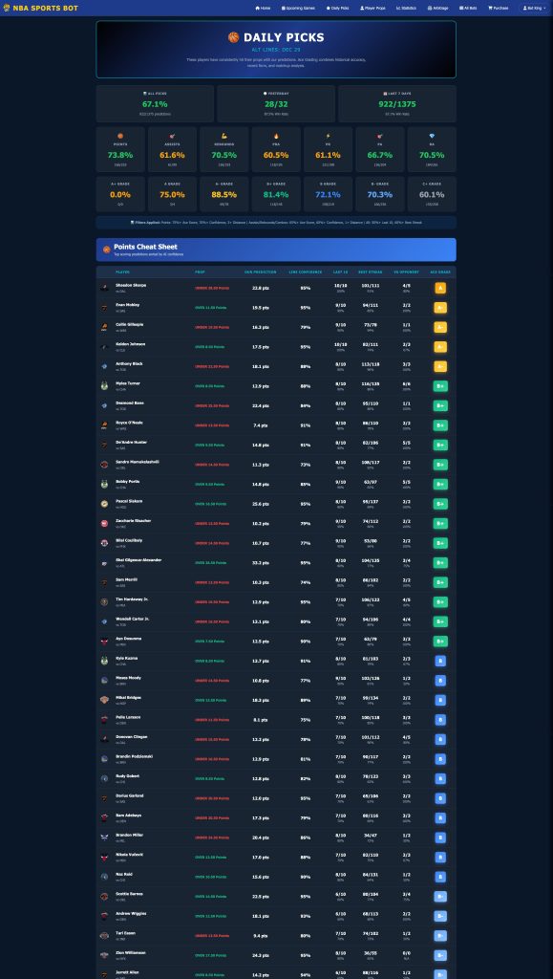Click the team logo next to Brandon Miller
This screenshot has height=979, width=553.
(x=105, y=838)
